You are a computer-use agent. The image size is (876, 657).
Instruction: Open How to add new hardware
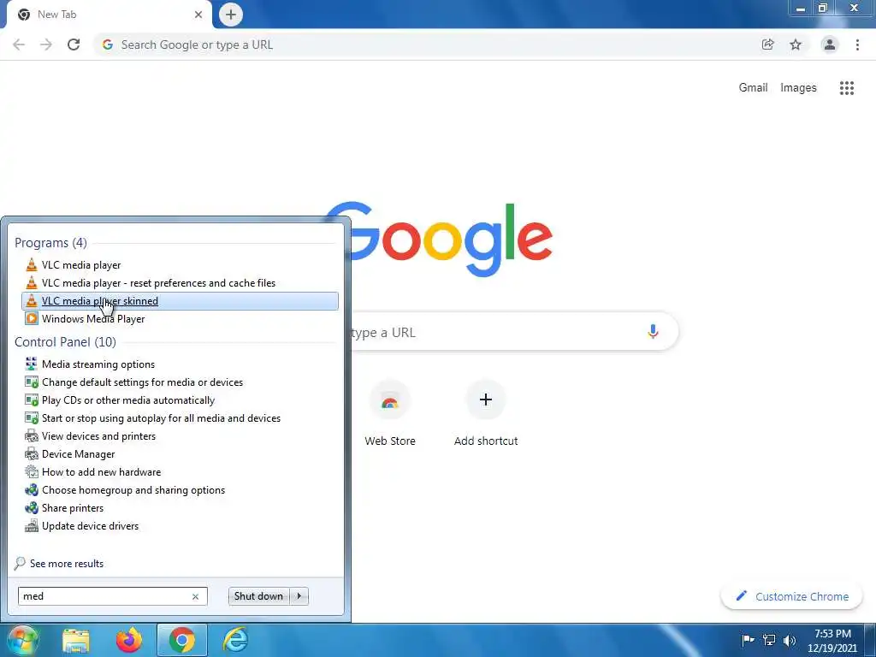[101, 472]
